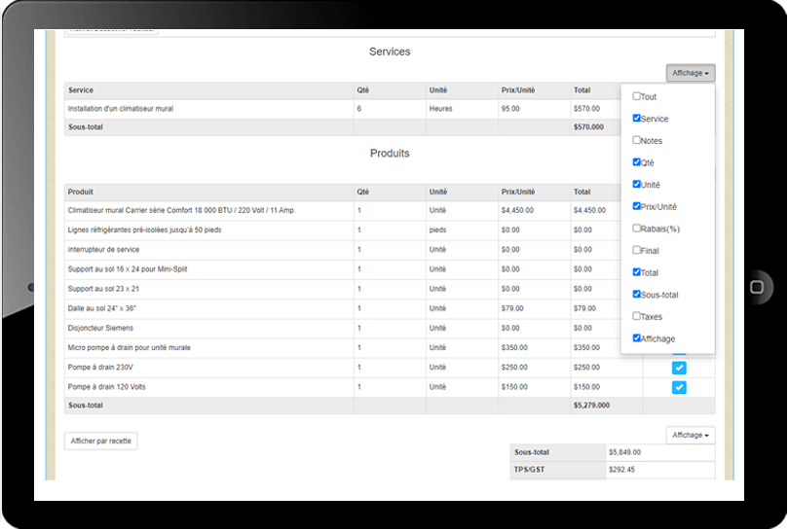
Task: Check the Tout option
Action: coord(636,96)
